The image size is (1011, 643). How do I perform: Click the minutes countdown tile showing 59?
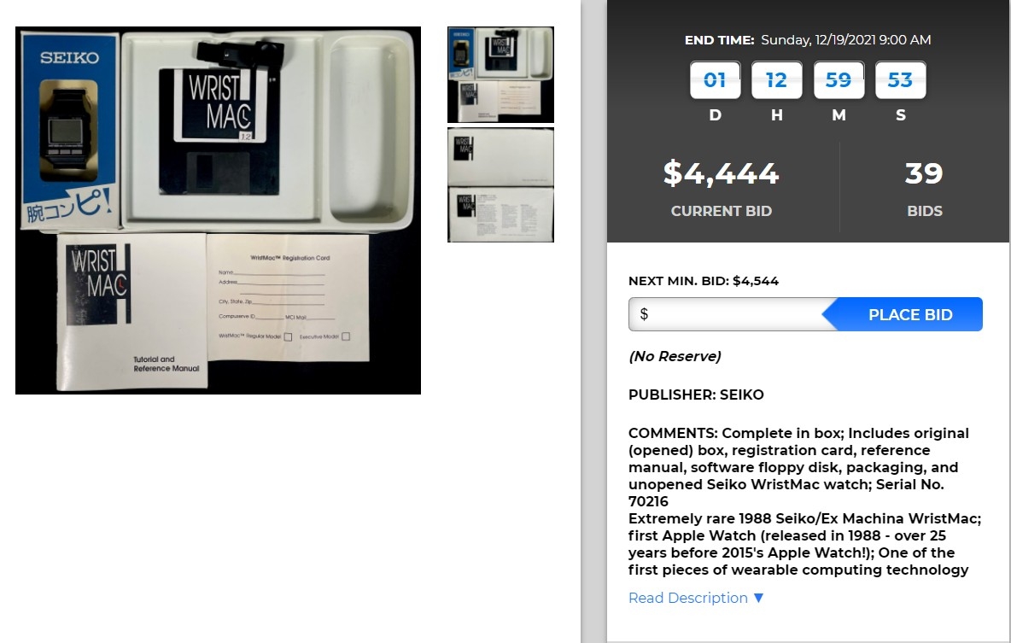pos(839,80)
